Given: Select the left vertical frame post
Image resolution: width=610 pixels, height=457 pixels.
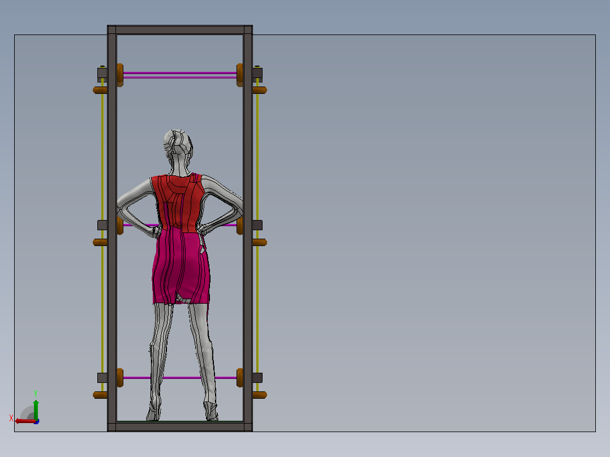Looking at the screenshot, I should point(112,228).
